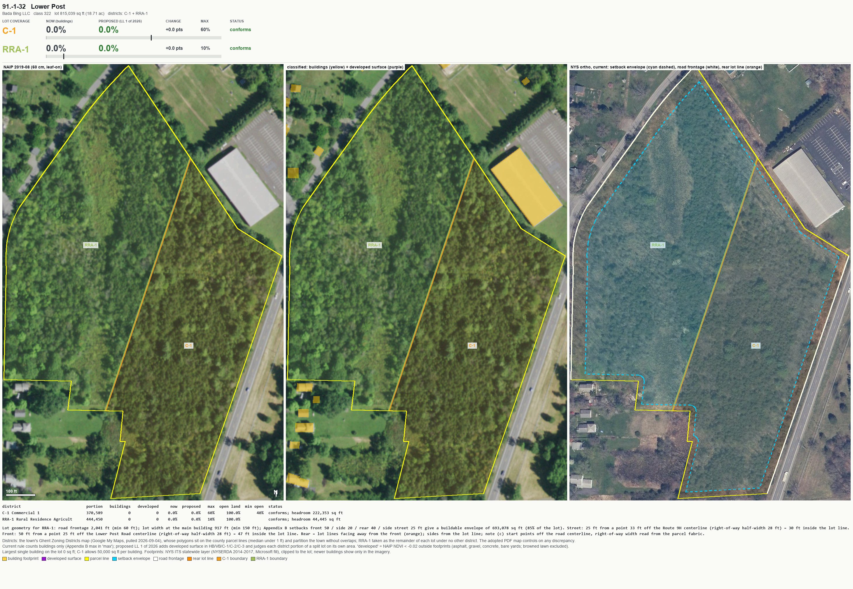Viewport: 853px width, 589px height.
Task: Click the building footprint legend swatch
Action: (x=4, y=559)
